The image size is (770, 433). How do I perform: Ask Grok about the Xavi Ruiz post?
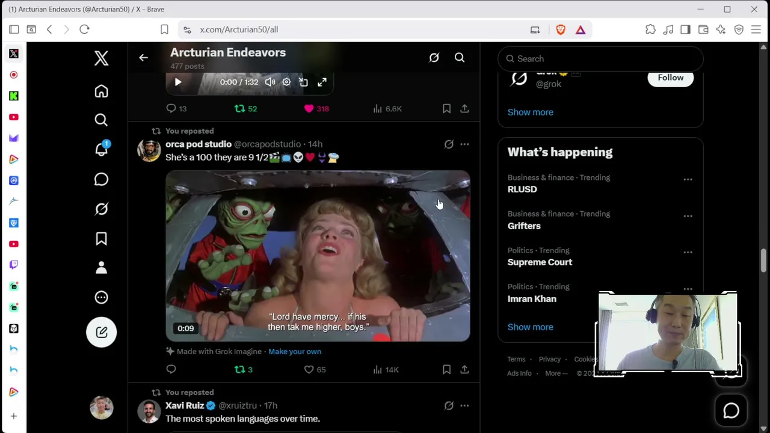449,406
